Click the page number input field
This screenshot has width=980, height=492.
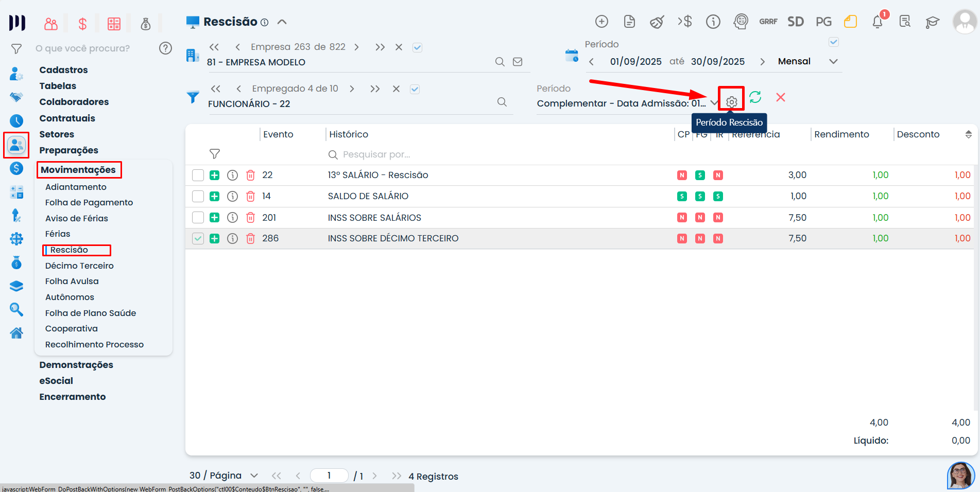click(x=329, y=476)
